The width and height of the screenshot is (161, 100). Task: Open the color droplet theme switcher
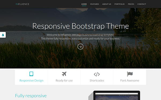pos(3,35)
